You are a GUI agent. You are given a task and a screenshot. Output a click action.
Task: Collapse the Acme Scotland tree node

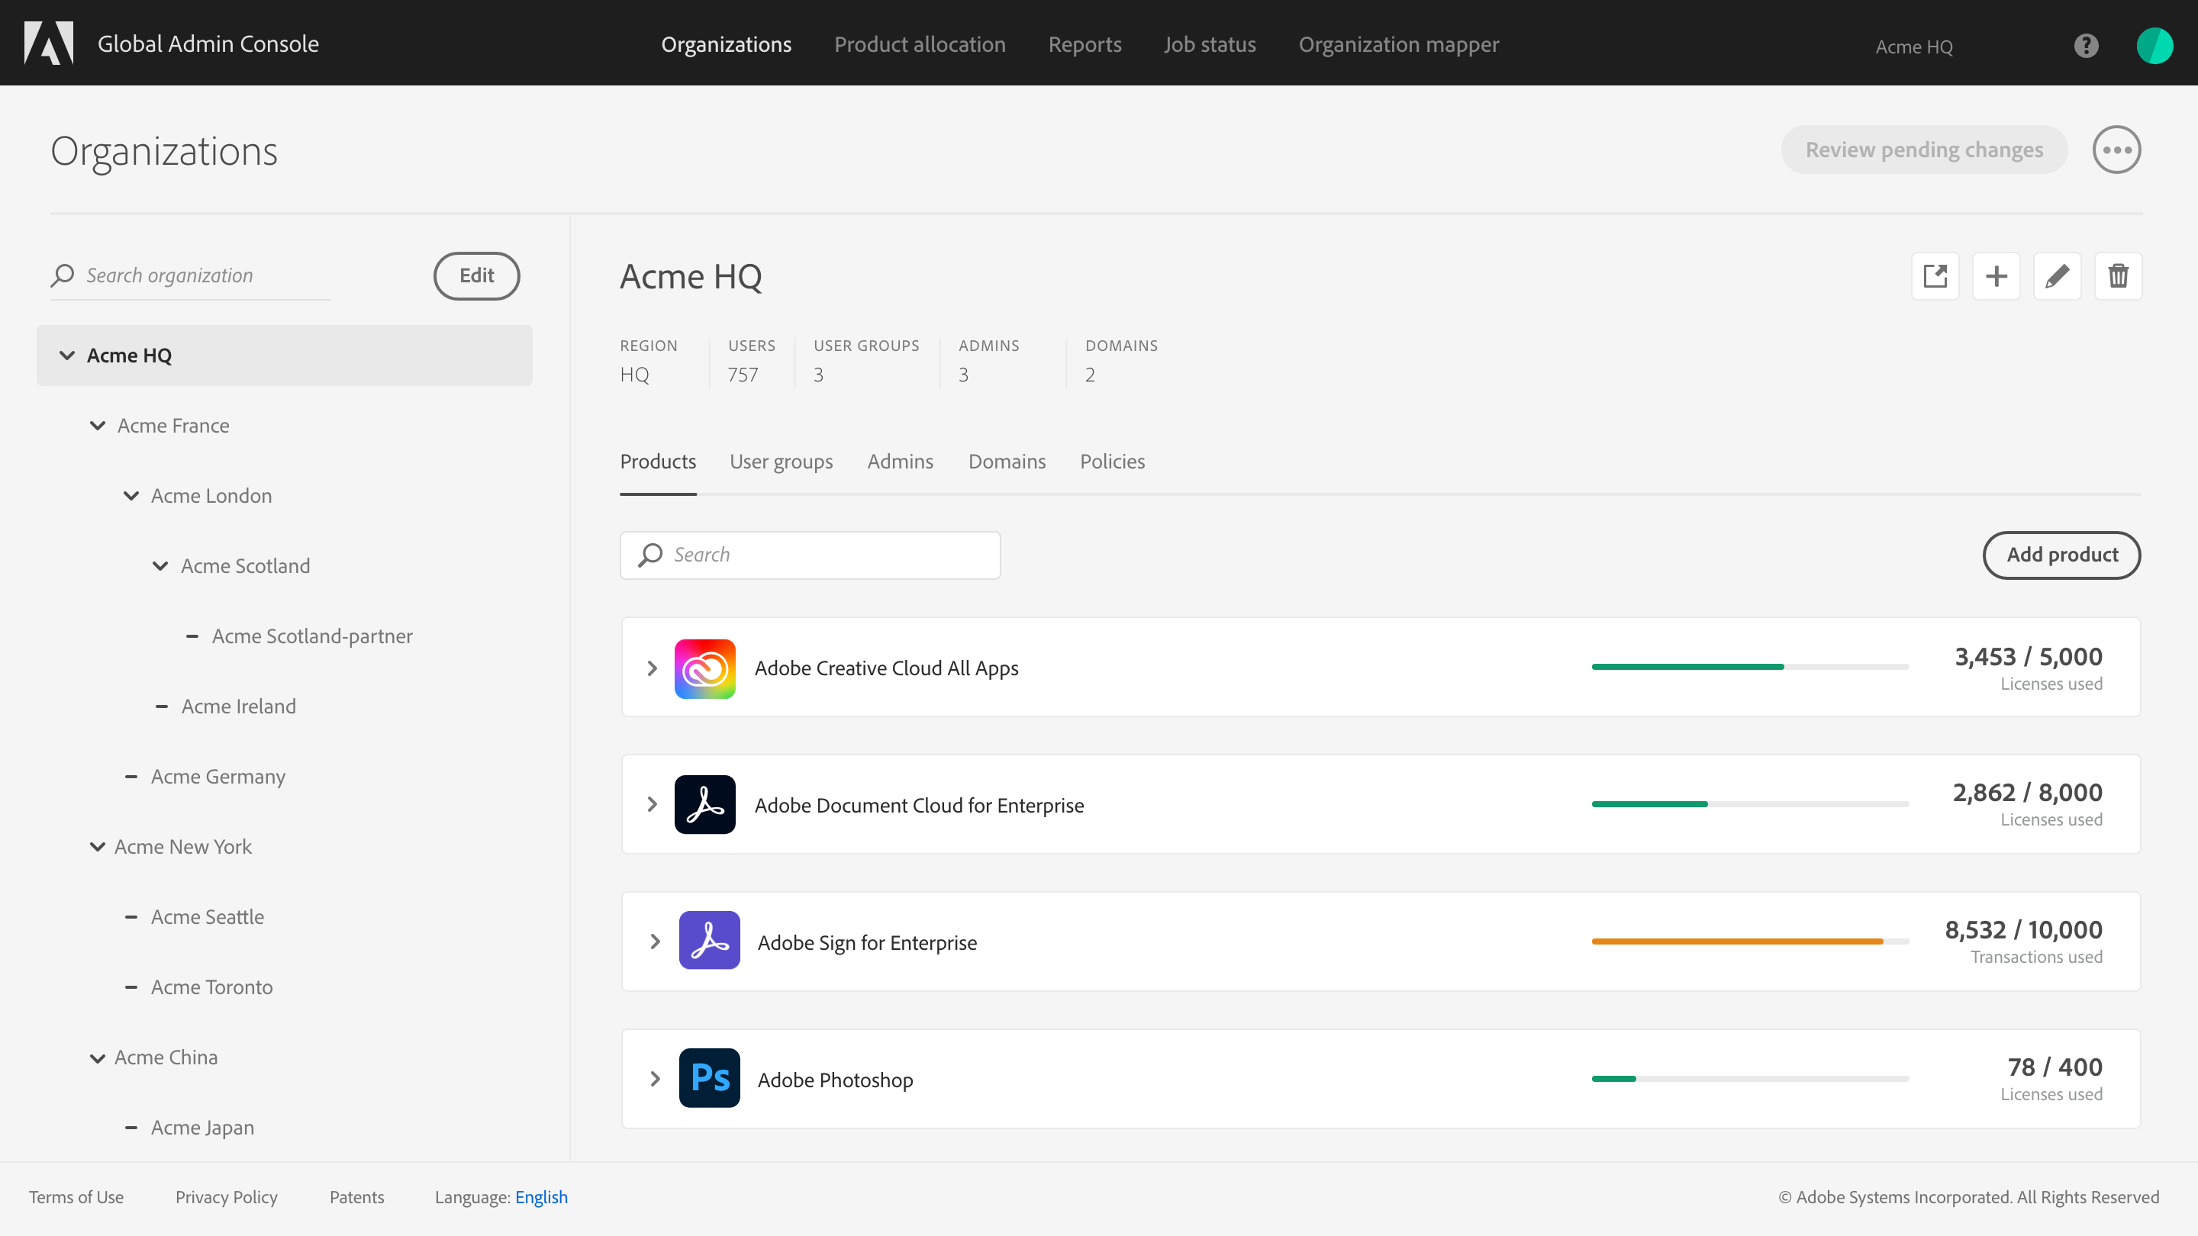(160, 566)
